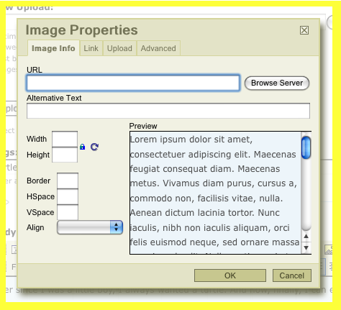Click the Cancel button
Screen dimensions: 341x310
pyautogui.click(x=292, y=275)
